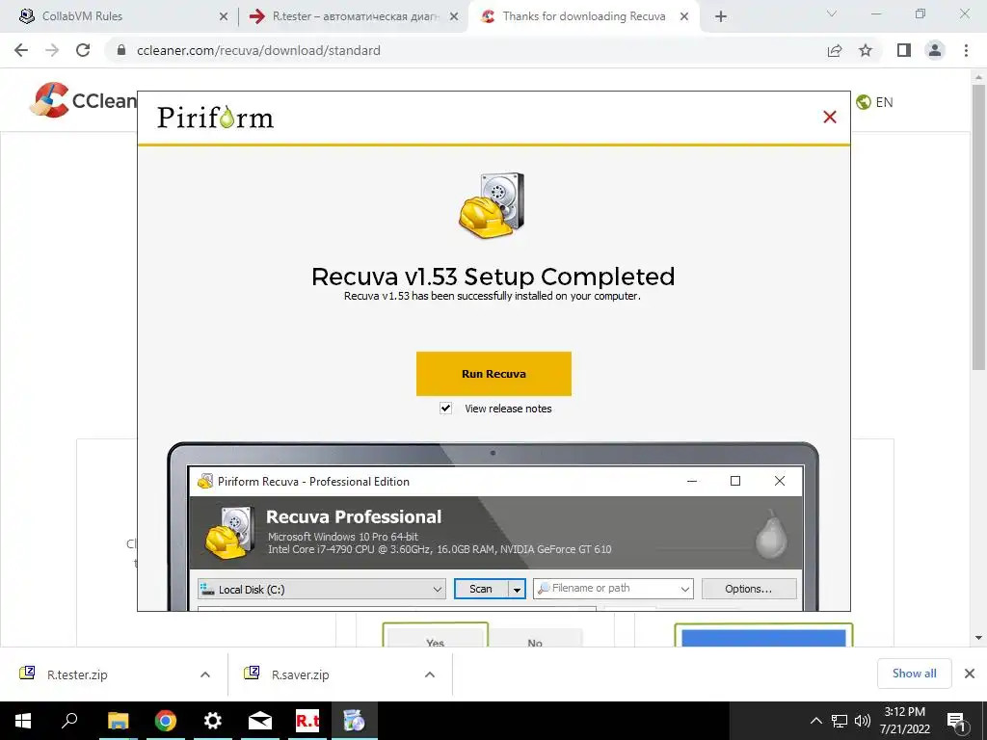This screenshot has height=740, width=987.
Task: Close the Thanks for downloading Recuva tab
Action: (x=684, y=16)
